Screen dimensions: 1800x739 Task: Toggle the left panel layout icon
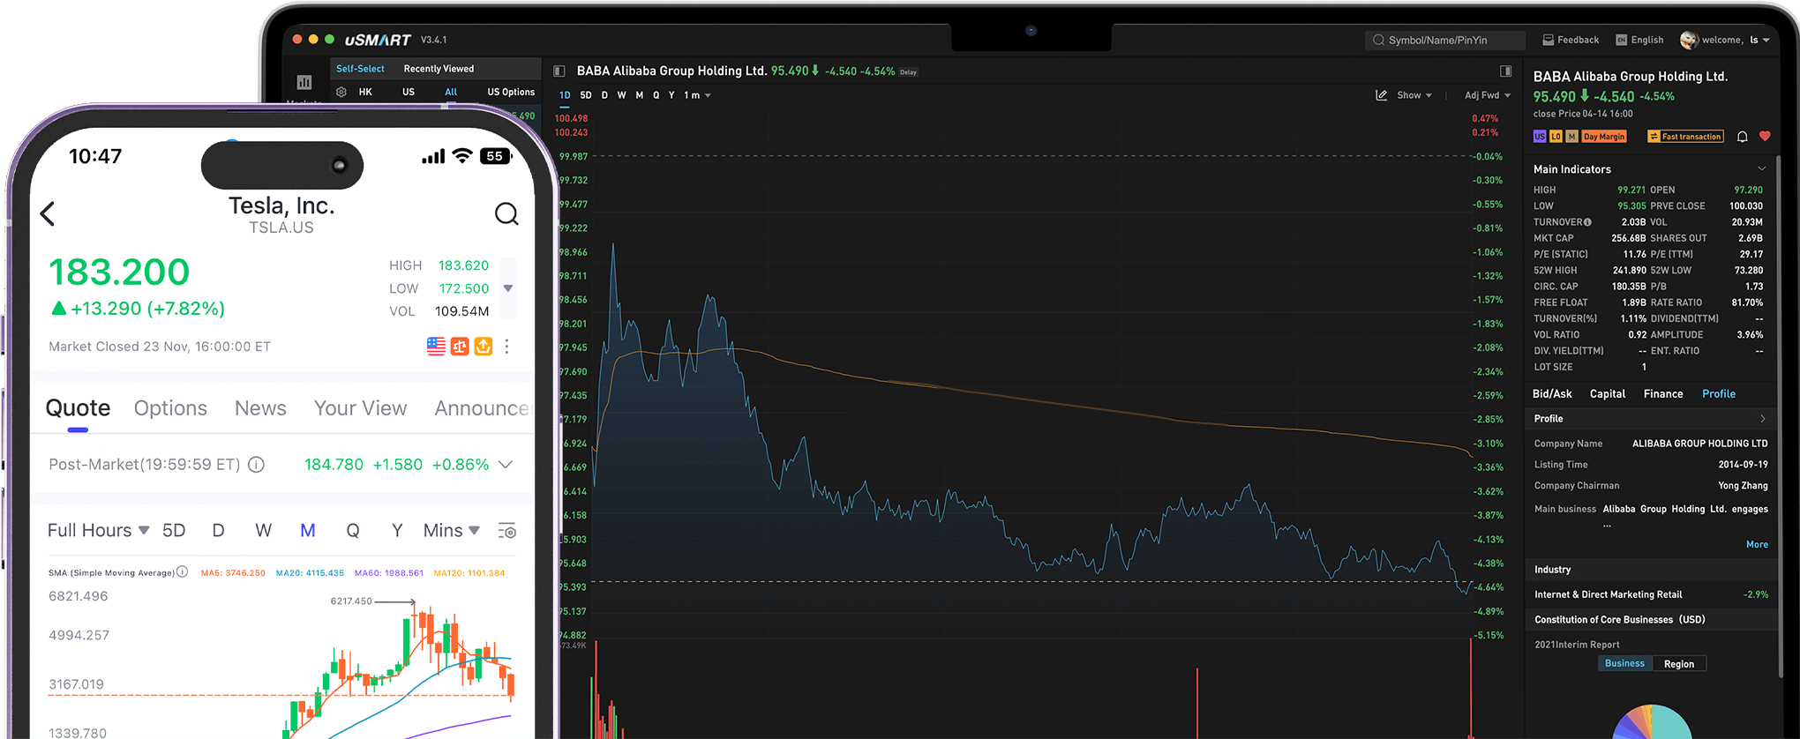click(x=559, y=71)
